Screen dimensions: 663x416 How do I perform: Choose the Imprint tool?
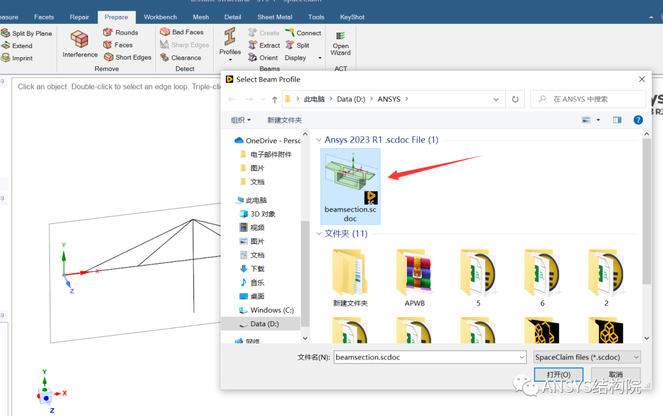coord(17,58)
